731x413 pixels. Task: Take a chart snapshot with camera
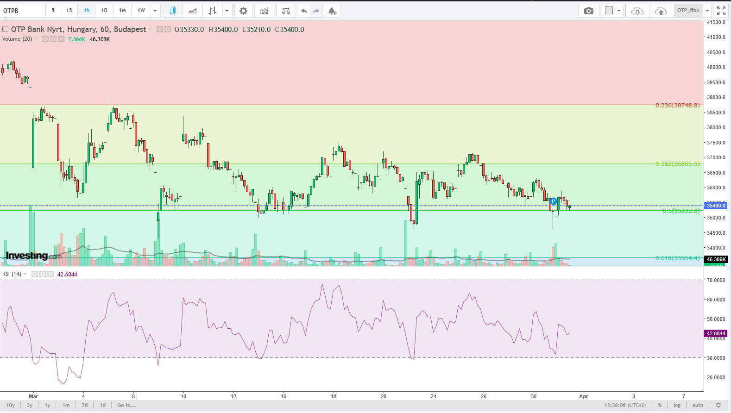(x=588, y=11)
